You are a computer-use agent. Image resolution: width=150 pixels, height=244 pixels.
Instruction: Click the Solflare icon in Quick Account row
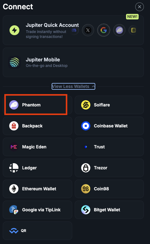[x=133, y=30]
